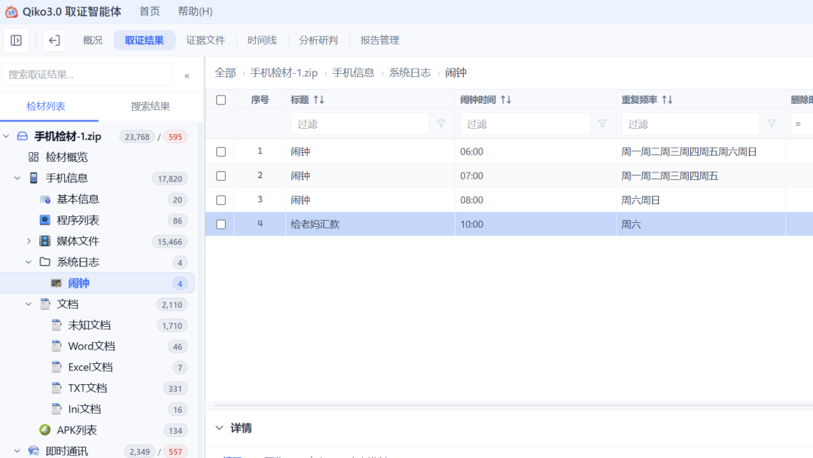Switch to the 搜索结果 tab
Viewport: 813px width, 458px height.
[x=151, y=106]
